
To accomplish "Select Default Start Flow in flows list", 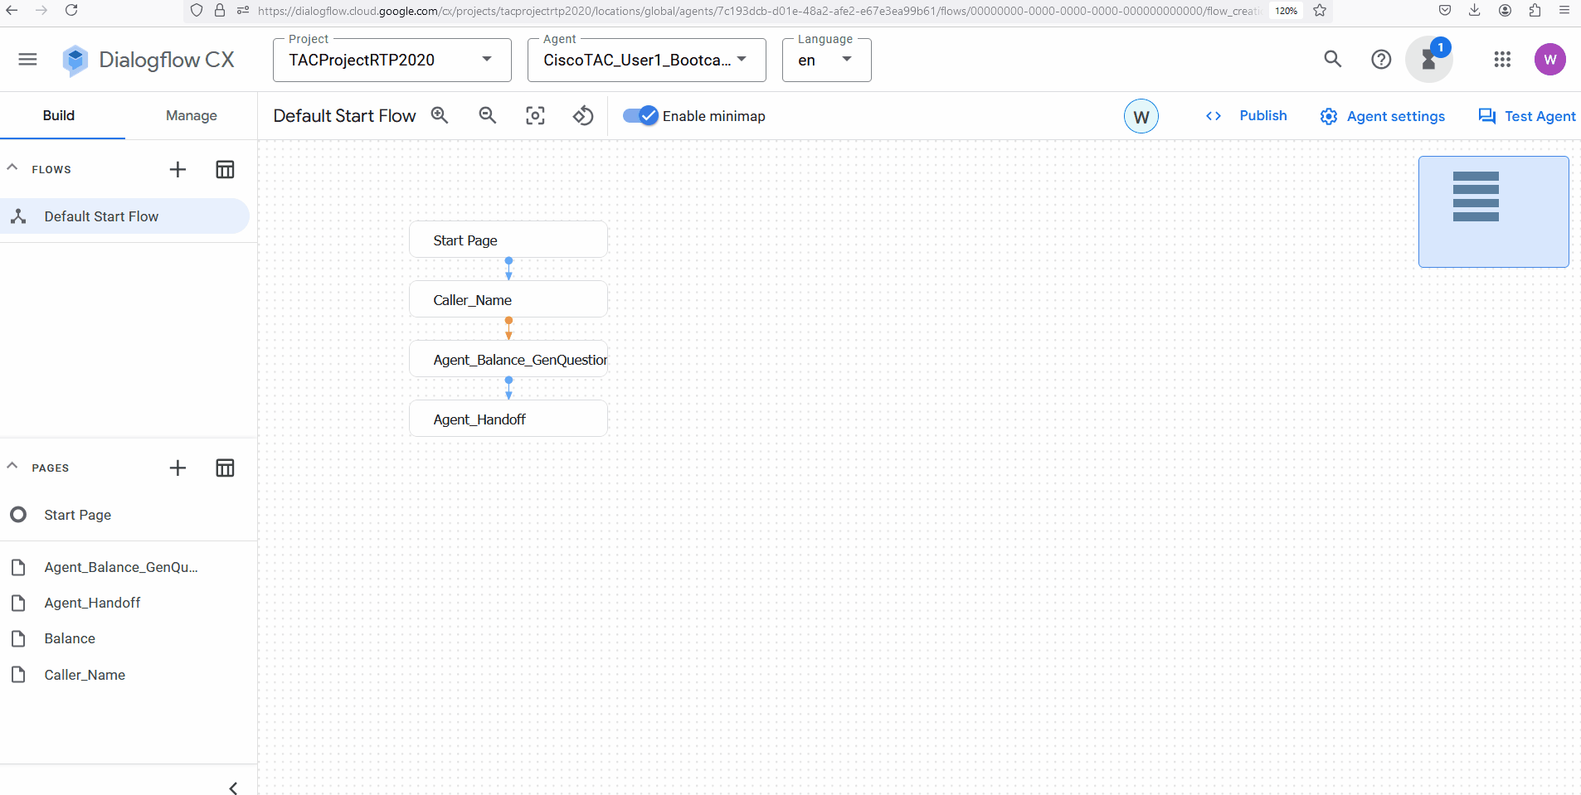I will click(x=124, y=216).
